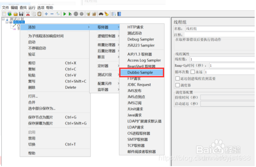Click the Ramp-Up时间 input field
The width and height of the screenshot is (256, 167).
232,65
